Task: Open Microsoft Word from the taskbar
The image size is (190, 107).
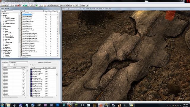Action: coord(33,105)
